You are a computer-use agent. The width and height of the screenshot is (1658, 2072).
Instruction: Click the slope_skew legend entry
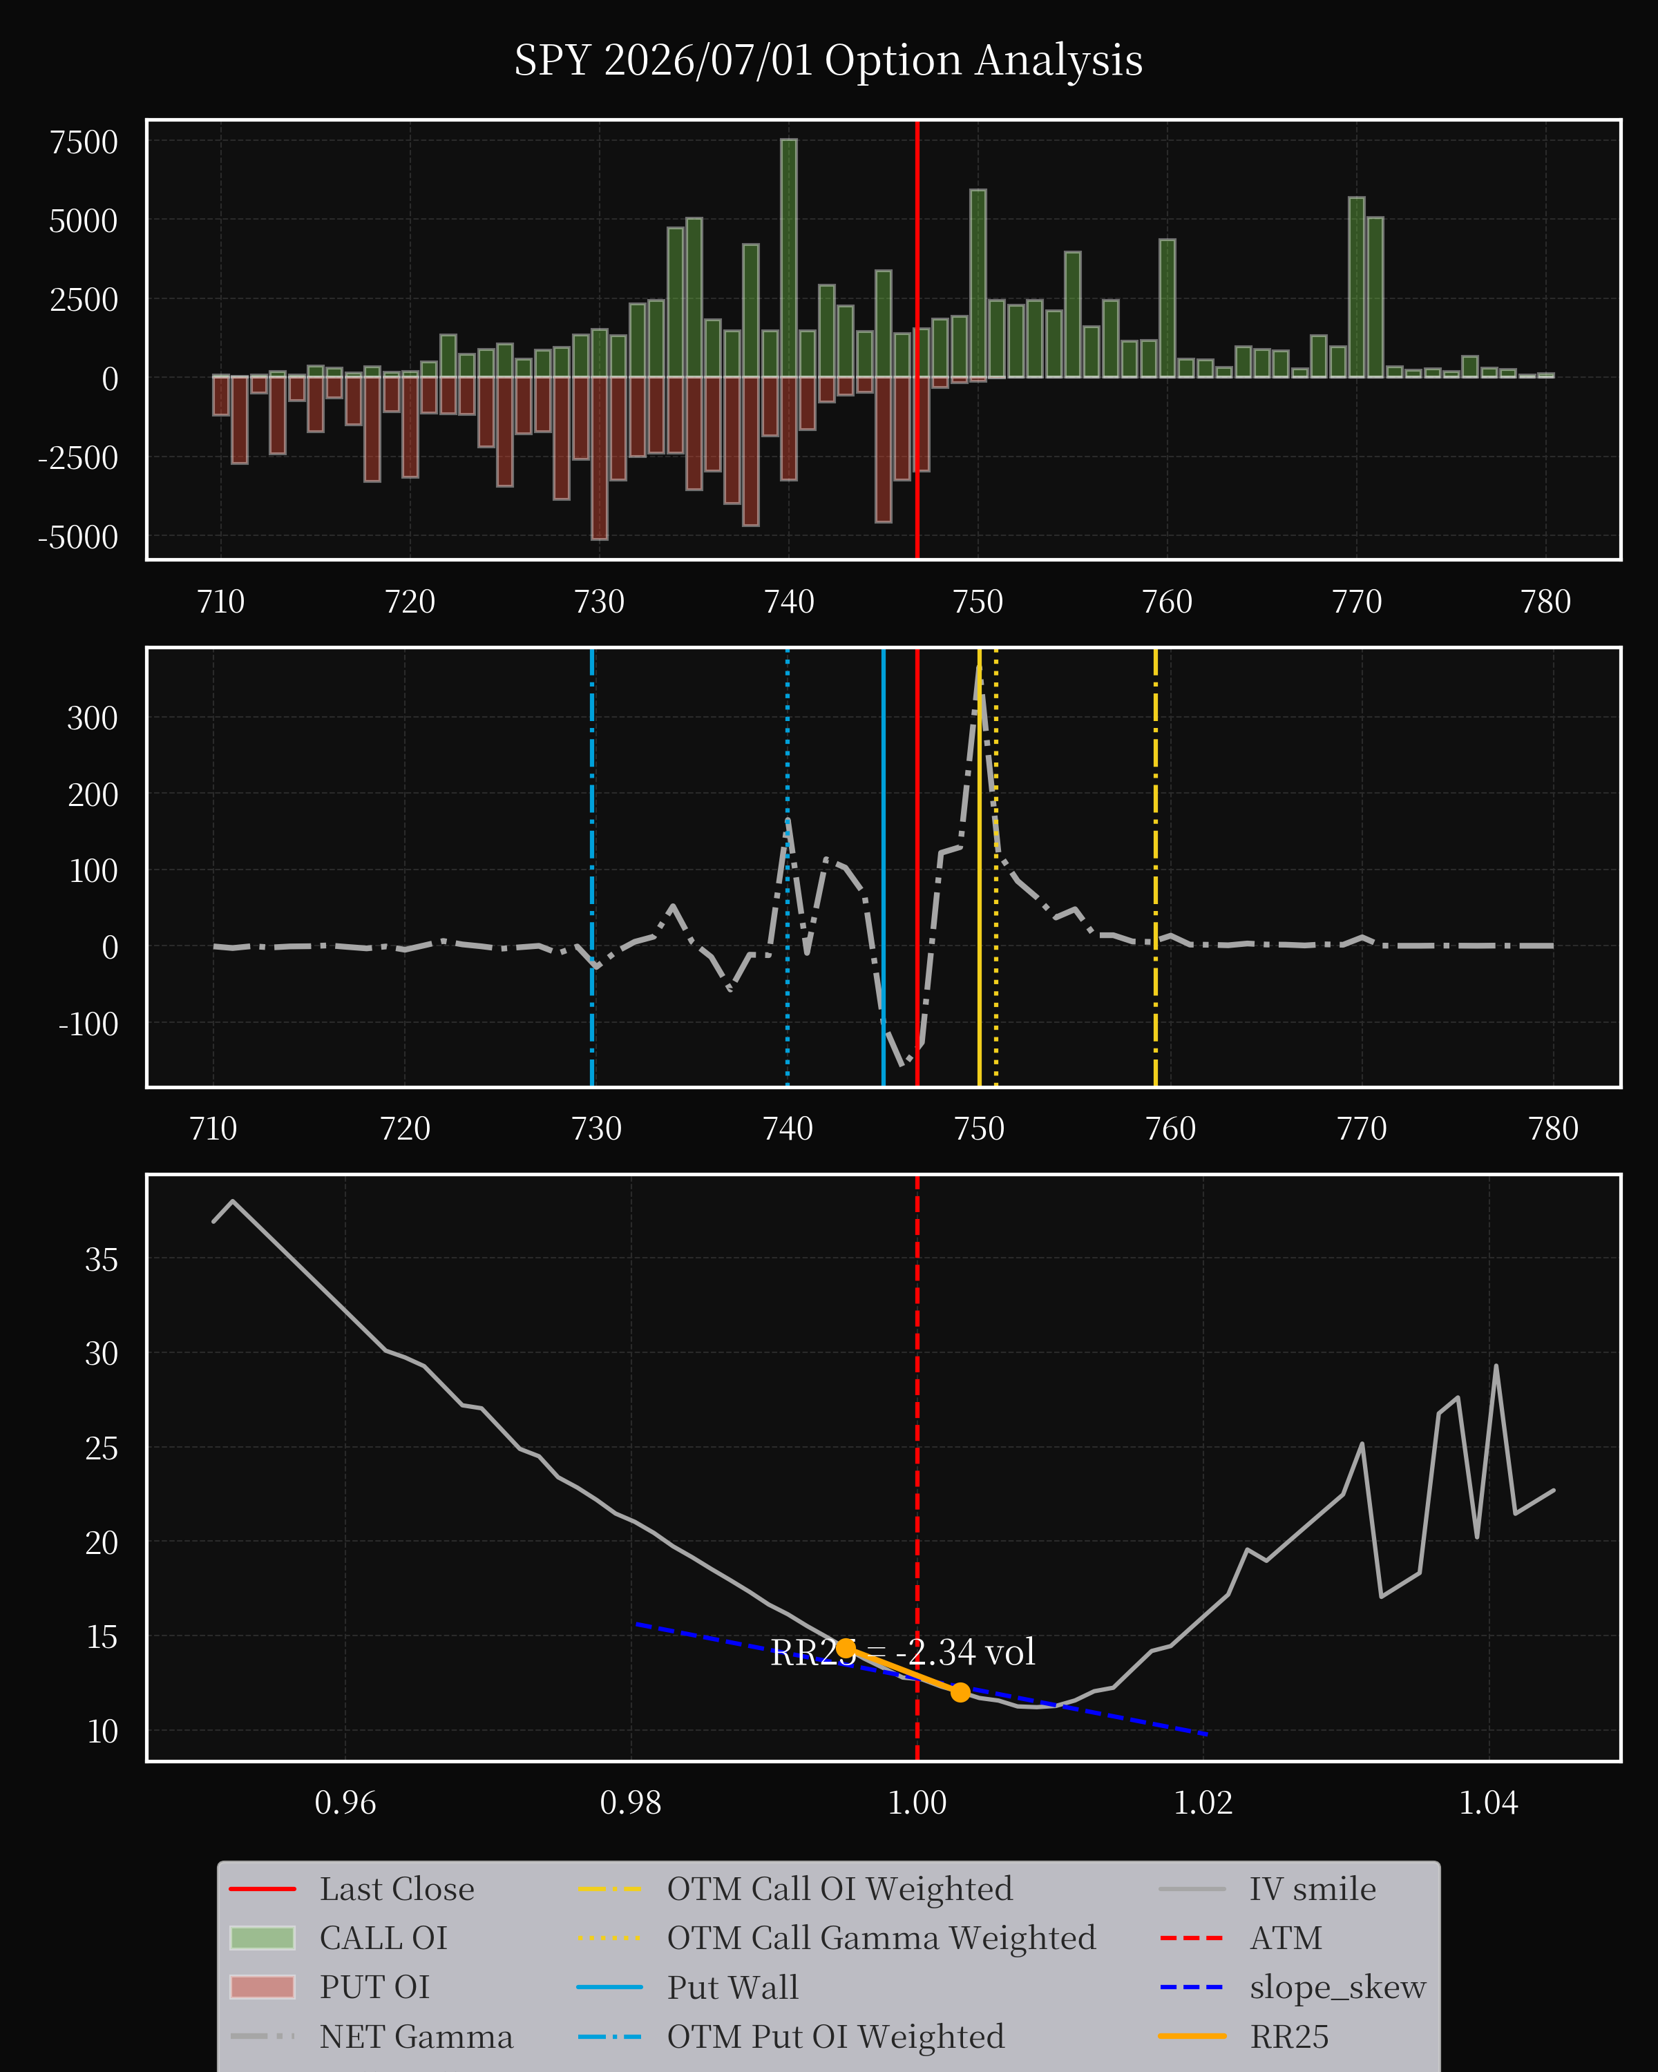(1293, 1988)
